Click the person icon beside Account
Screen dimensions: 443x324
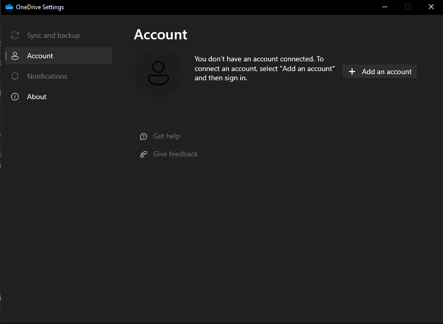15,56
